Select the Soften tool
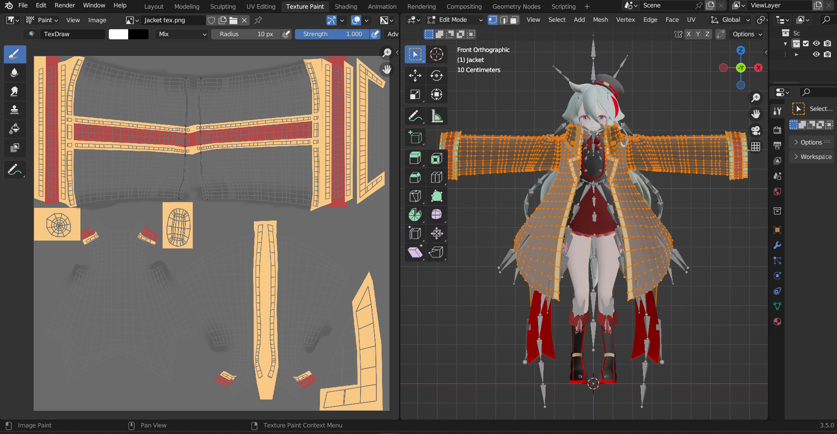The height and width of the screenshot is (434, 837). click(x=15, y=73)
